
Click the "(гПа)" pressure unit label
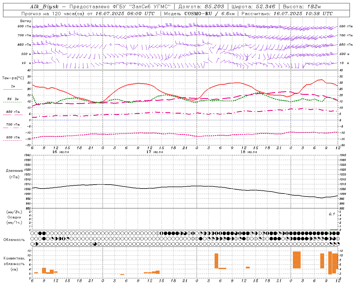click(14, 177)
